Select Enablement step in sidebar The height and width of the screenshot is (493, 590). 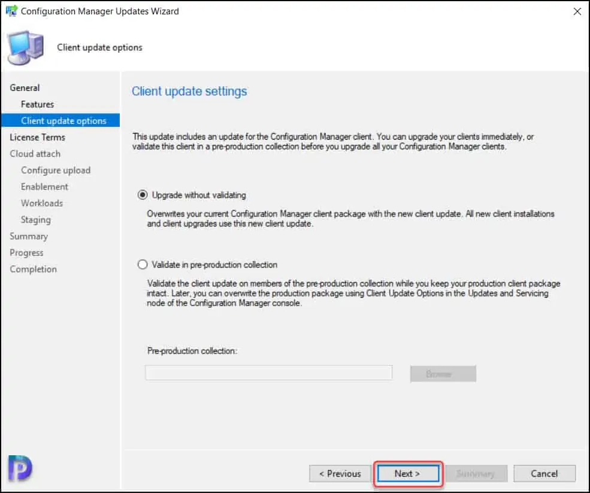click(x=44, y=187)
